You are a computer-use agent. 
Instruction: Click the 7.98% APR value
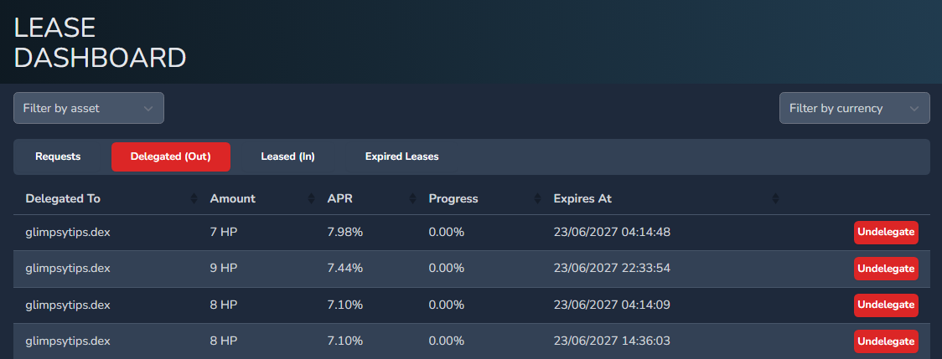344,233
